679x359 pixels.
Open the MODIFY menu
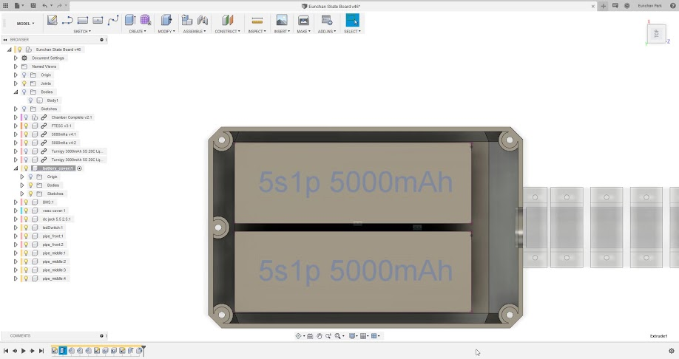tap(166, 32)
